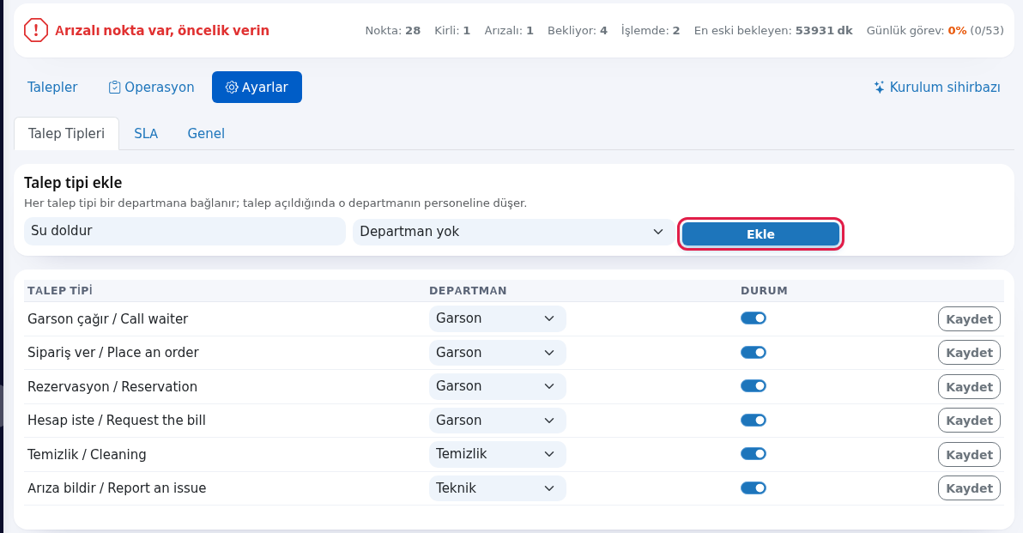The width and height of the screenshot is (1023, 533).
Task: Click the 'Arızalı: 1' stat
Action: click(x=509, y=31)
